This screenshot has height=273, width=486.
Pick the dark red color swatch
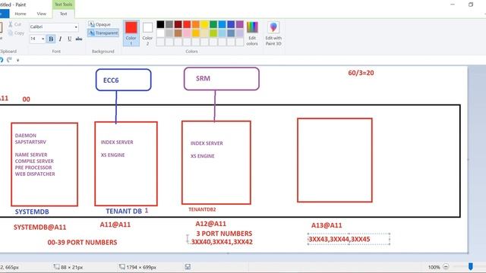178,24
